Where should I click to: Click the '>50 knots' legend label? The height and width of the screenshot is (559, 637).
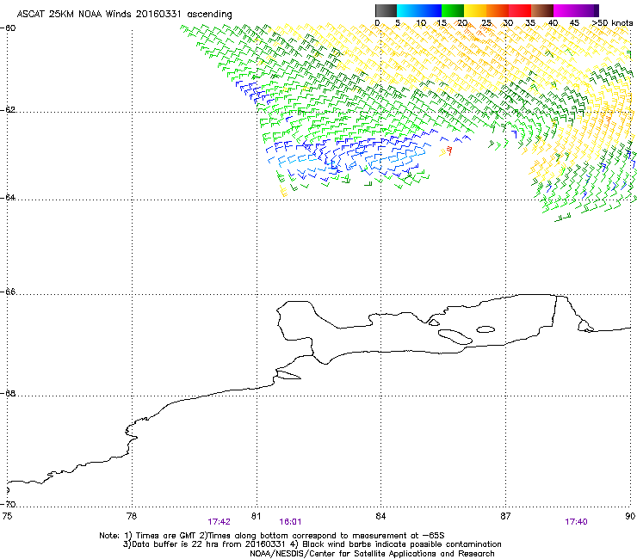[612, 22]
